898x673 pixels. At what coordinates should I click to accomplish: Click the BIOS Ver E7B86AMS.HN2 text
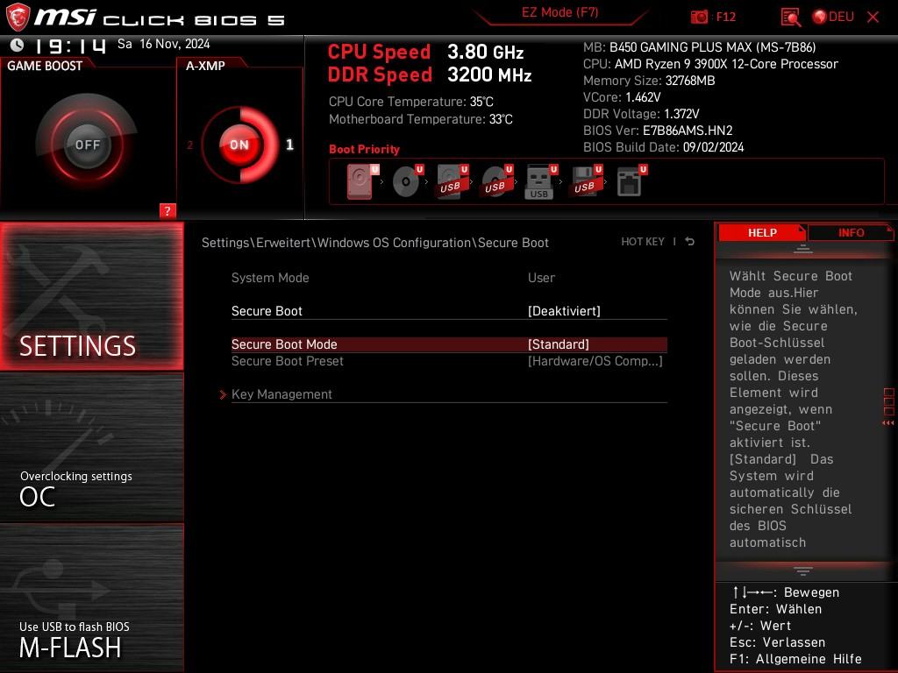658,131
